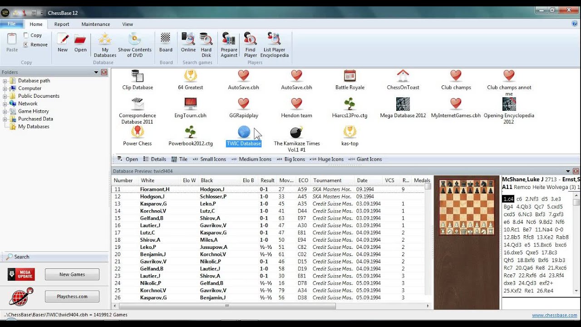Image resolution: width=581 pixels, height=327 pixels.
Task: Open quick access toolbar dropdown
Action: (x=42, y=13)
